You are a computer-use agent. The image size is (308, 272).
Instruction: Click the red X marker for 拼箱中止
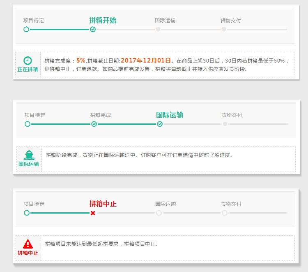pyautogui.click(x=93, y=213)
